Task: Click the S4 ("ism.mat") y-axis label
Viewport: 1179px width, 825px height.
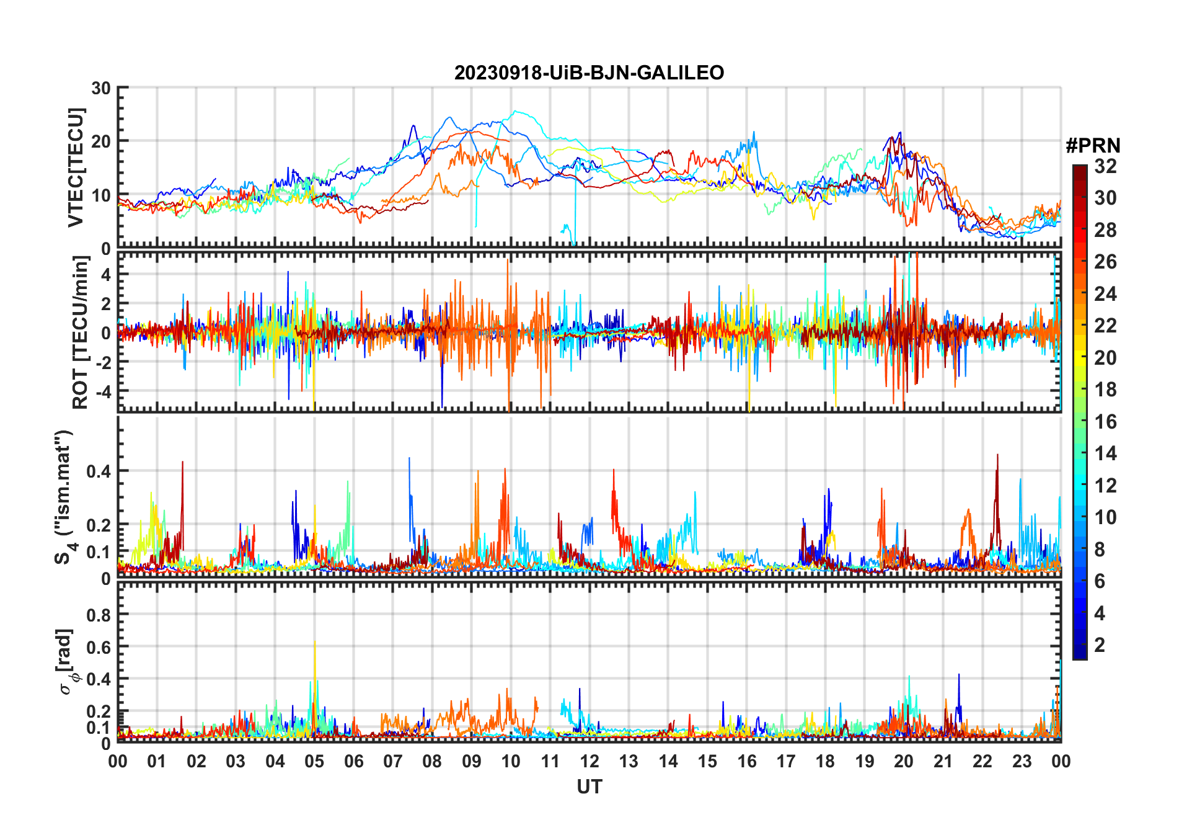Action: point(63,497)
